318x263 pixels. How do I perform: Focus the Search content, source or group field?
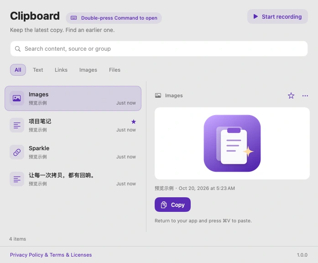click(x=159, y=49)
